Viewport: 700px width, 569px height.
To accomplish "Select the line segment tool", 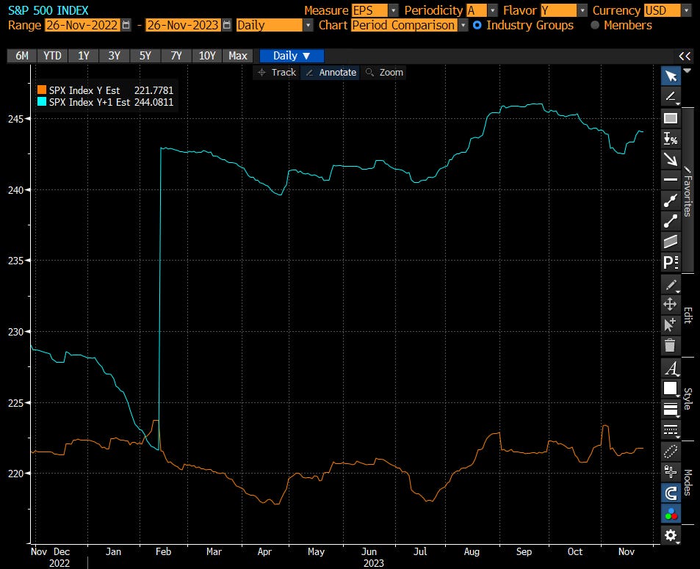I will click(x=671, y=221).
